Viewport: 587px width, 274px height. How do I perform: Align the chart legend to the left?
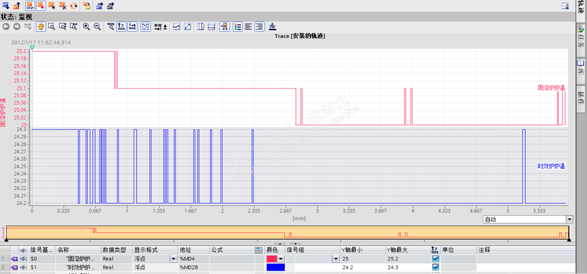[x=249, y=26]
